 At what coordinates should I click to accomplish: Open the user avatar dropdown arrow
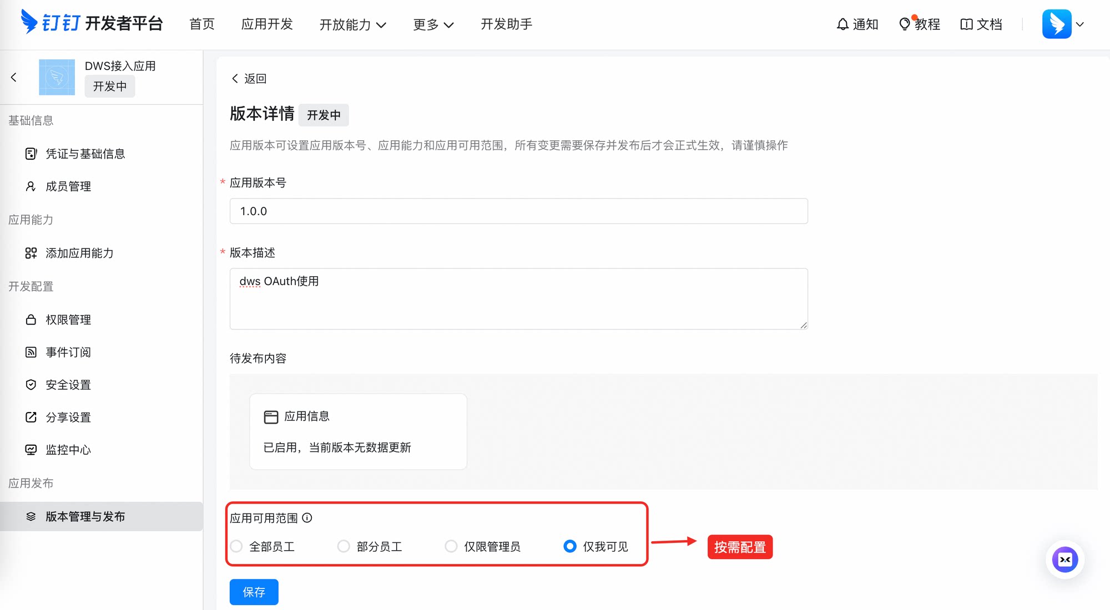1079,24
